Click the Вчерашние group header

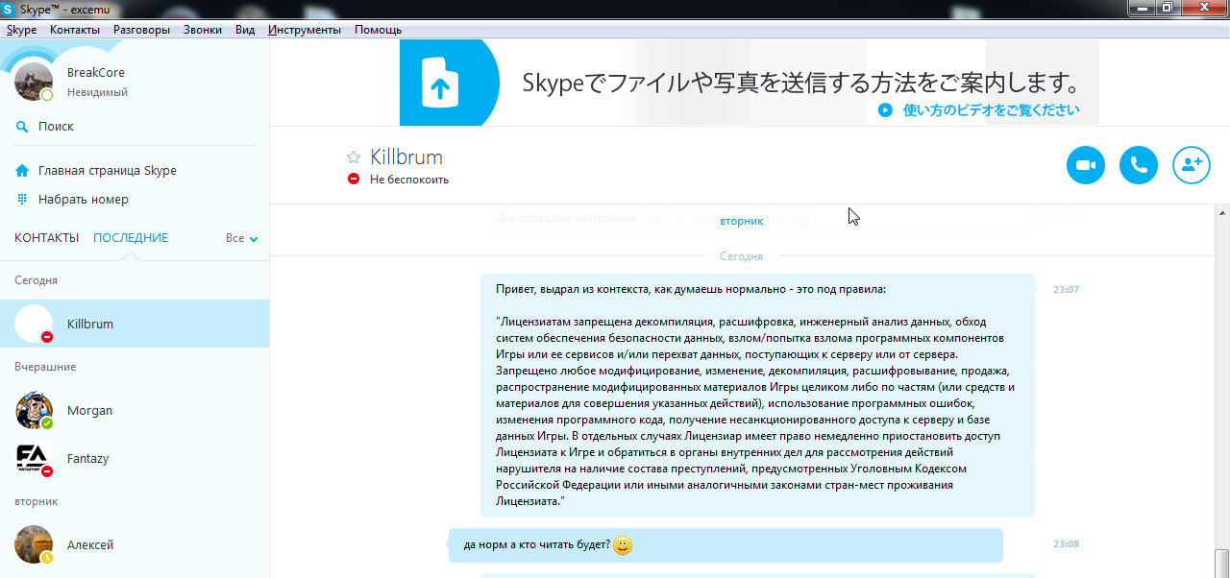[x=45, y=367]
